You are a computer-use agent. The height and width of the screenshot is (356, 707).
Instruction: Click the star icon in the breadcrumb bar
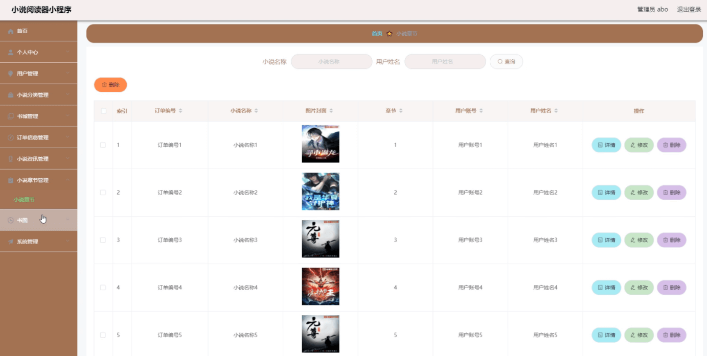[389, 34]
